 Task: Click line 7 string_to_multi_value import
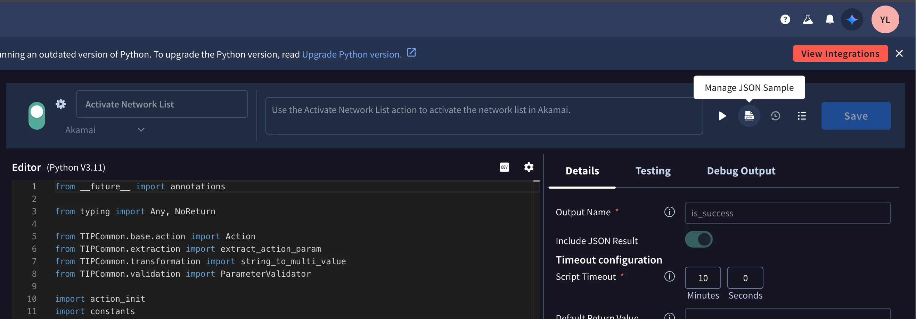tap(200, 261)
